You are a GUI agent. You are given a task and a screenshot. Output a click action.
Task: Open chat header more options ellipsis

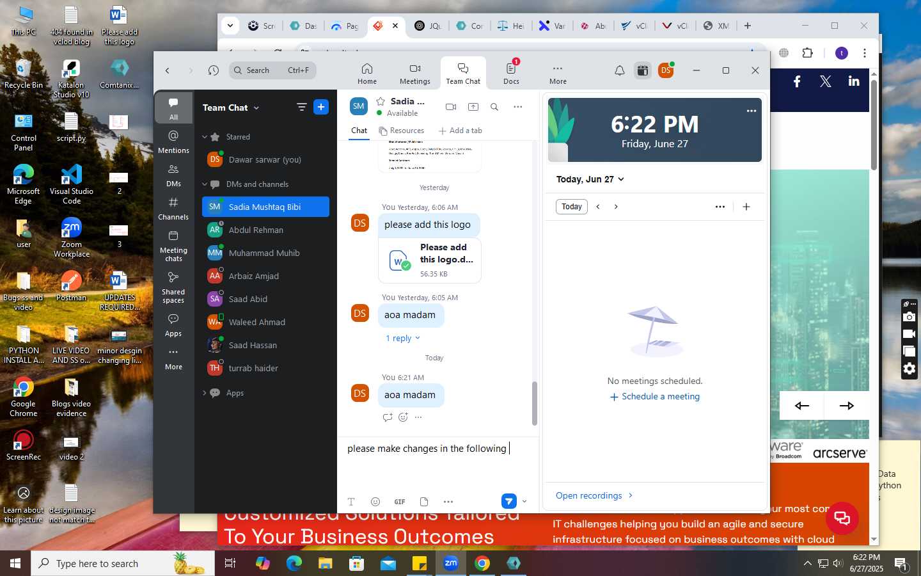(518, 107)
